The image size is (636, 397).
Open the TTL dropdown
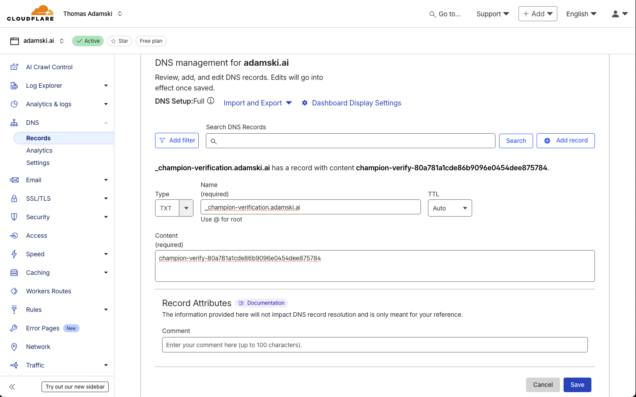tap(450, 208)
